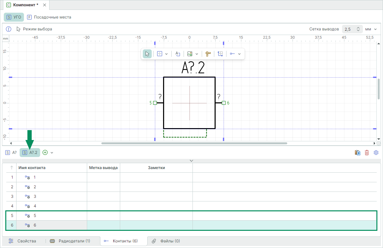The width and height of the screenshot is (383, 248).
Task: Open dropdown next to add symbol button
Action: point(52,153)
